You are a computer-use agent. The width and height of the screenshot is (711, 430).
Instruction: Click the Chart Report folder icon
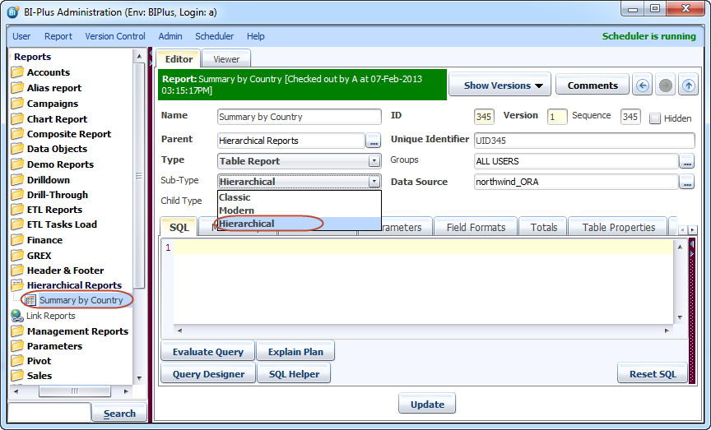click(x=17, y=119)
